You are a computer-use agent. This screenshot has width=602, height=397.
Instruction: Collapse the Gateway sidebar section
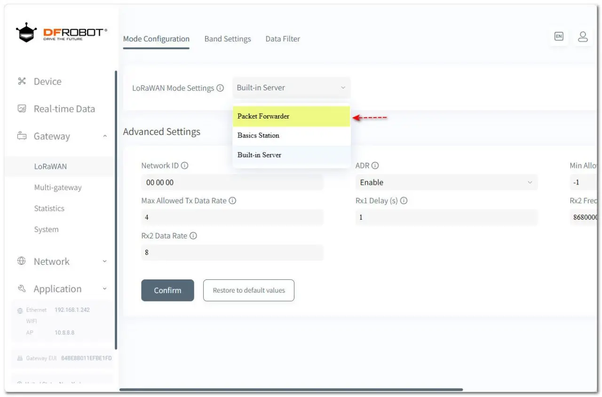[104, 136]
